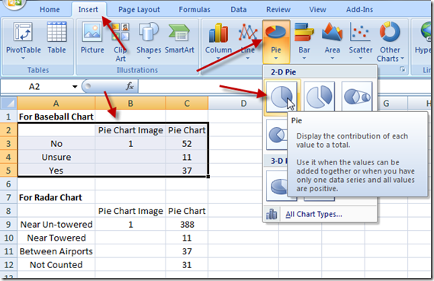Switch to the Formulas tab

(x=194, y=10)
